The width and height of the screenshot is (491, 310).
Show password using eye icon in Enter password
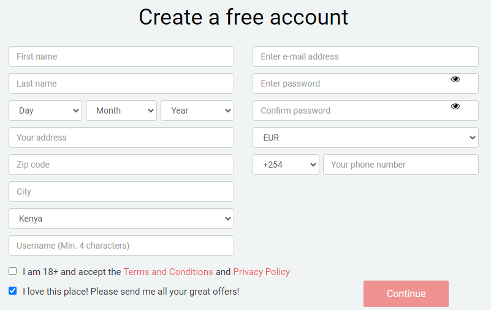coord(455,79)
